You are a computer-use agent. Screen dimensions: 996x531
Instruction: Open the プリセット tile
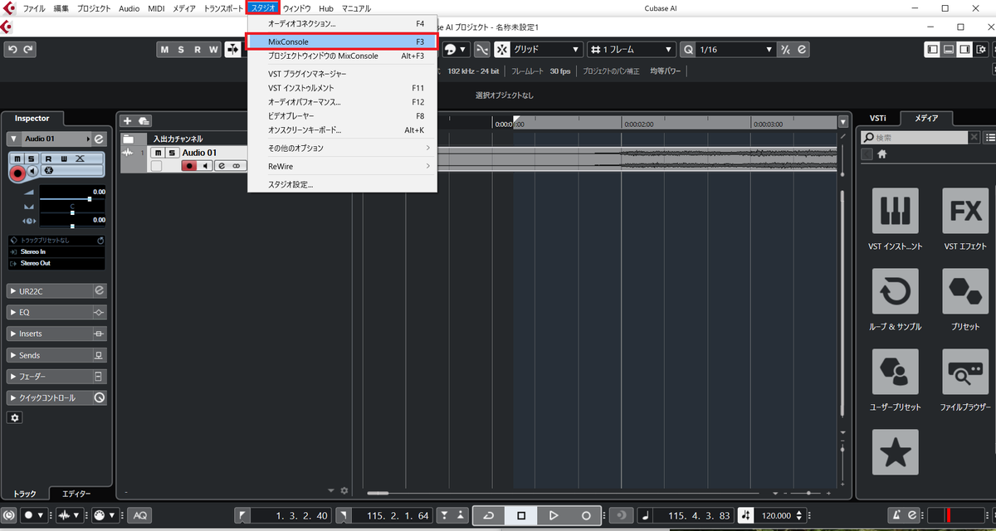965,291
